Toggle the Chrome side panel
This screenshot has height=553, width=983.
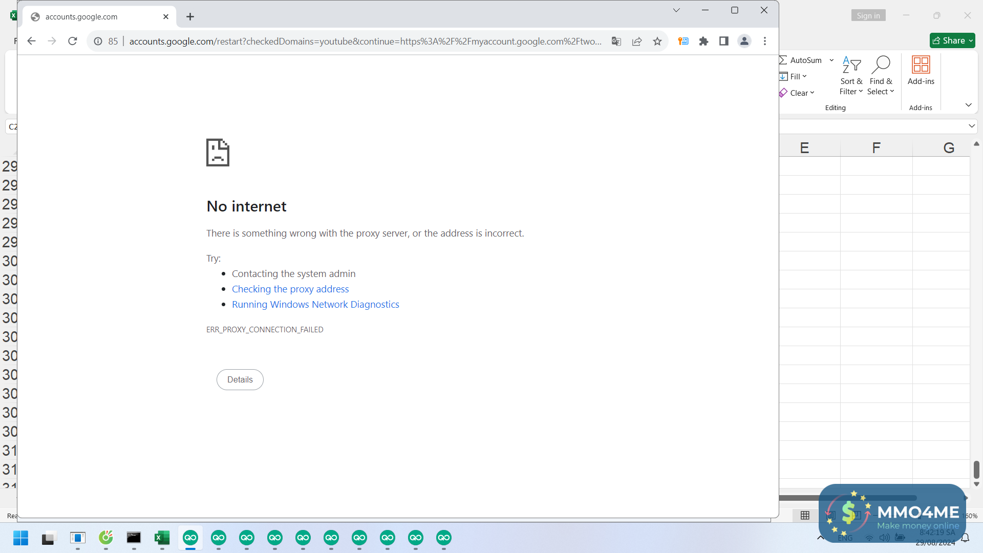(723, 41)
